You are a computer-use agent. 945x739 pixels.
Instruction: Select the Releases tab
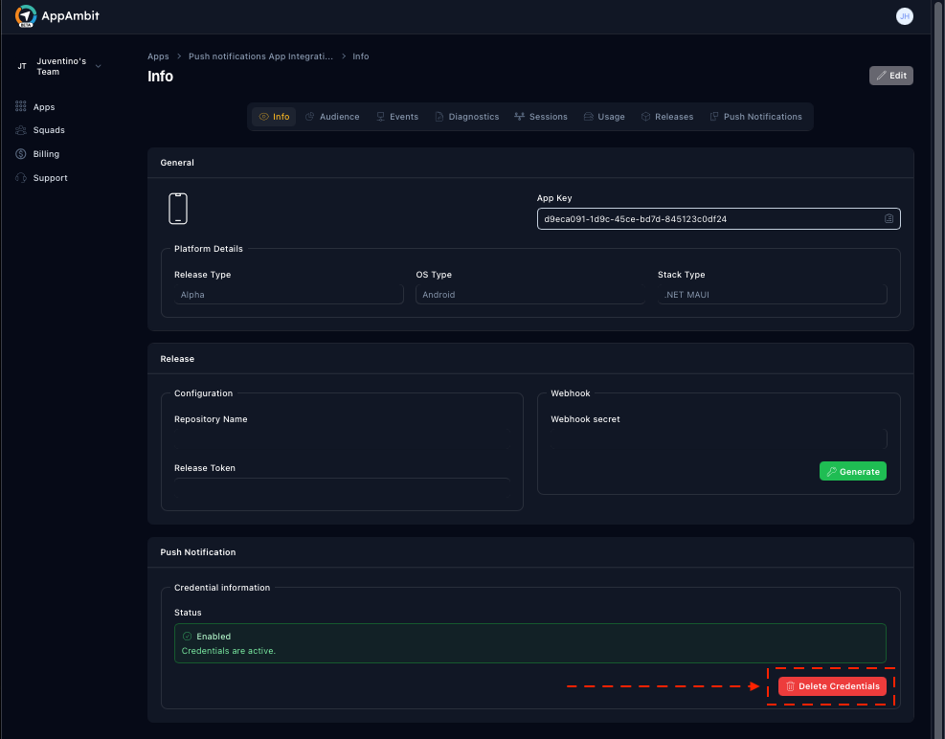click(666, 117)
